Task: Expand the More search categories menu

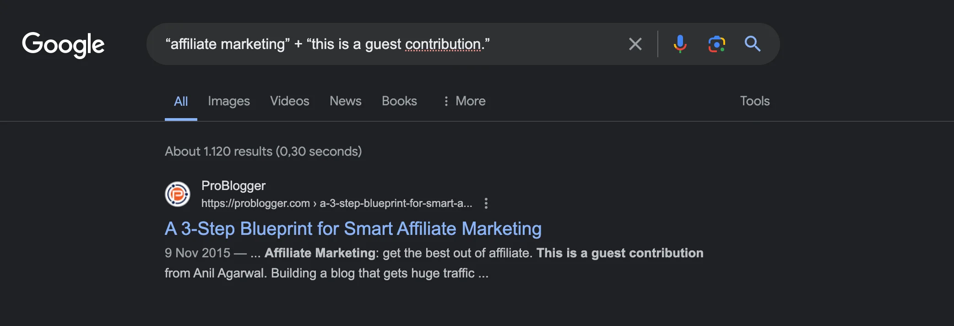Action: click(465, 101)
